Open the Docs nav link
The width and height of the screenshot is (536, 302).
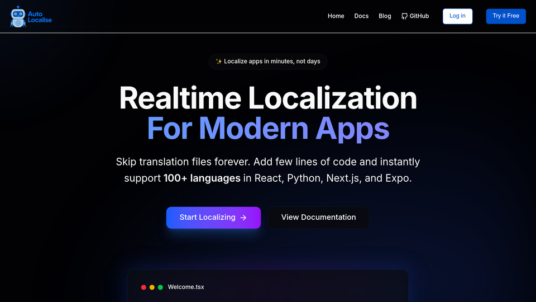[x=361, y=16]
